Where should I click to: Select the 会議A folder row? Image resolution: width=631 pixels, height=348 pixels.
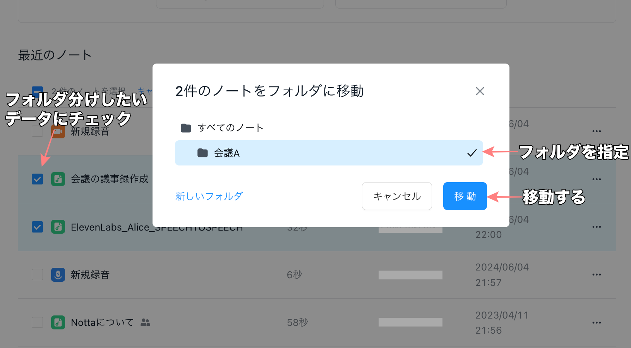(328, 153)
